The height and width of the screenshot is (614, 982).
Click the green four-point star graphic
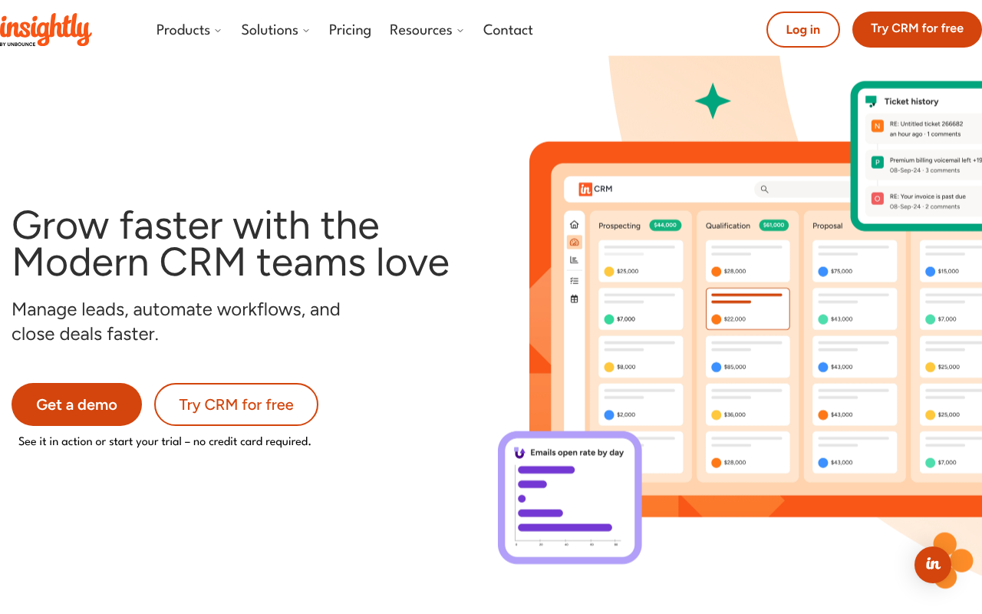click(x=713, y=101)
